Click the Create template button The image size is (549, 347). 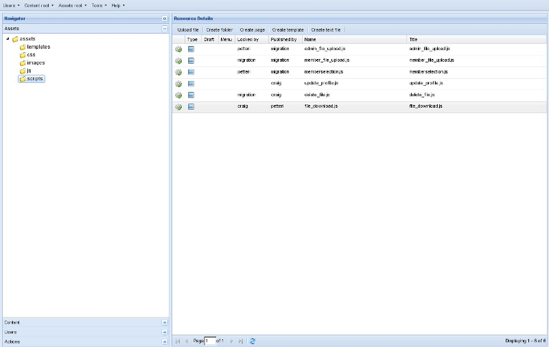click(288, 30)
